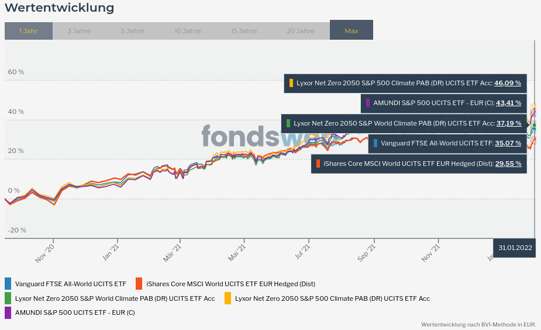Click yellow Lyxor S&P 500 Climate legend swatch
Viewport: 541px width, 330px height.
(x=228, y=298)
